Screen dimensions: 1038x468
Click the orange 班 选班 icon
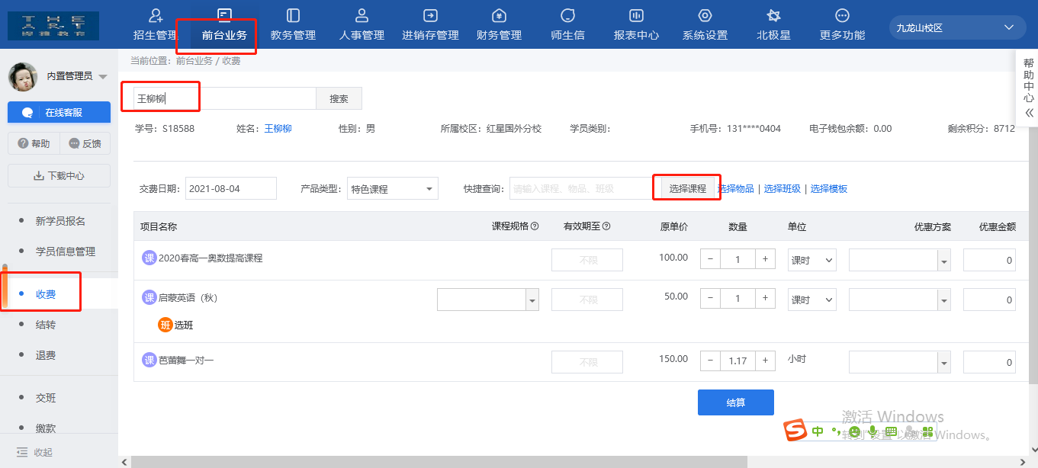(166, 325)
